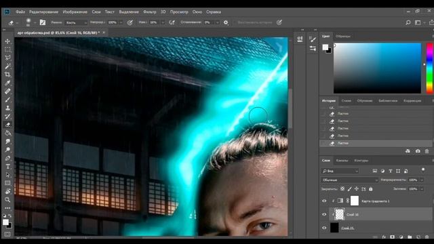Create new group folder icon
Image resolution: width=434 pixels, height=244 pixels.
(x=410, y=237)
